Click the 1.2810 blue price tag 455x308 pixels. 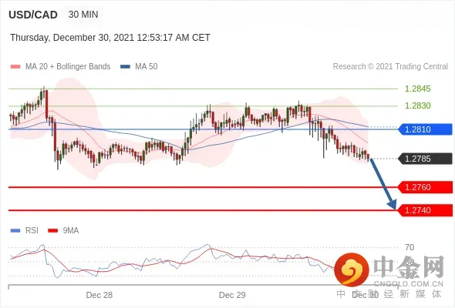(x=425, y=129)
